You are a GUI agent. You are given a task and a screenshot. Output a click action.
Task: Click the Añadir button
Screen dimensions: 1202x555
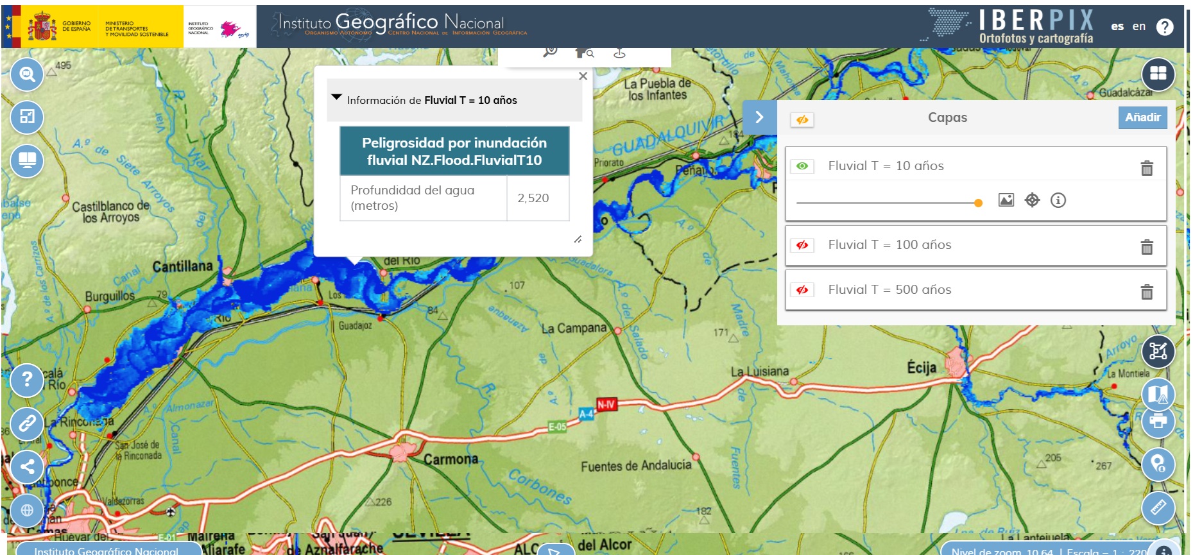[1142, 117]
